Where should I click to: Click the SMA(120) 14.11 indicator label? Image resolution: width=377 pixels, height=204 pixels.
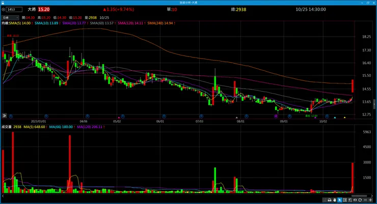[131, 23]
